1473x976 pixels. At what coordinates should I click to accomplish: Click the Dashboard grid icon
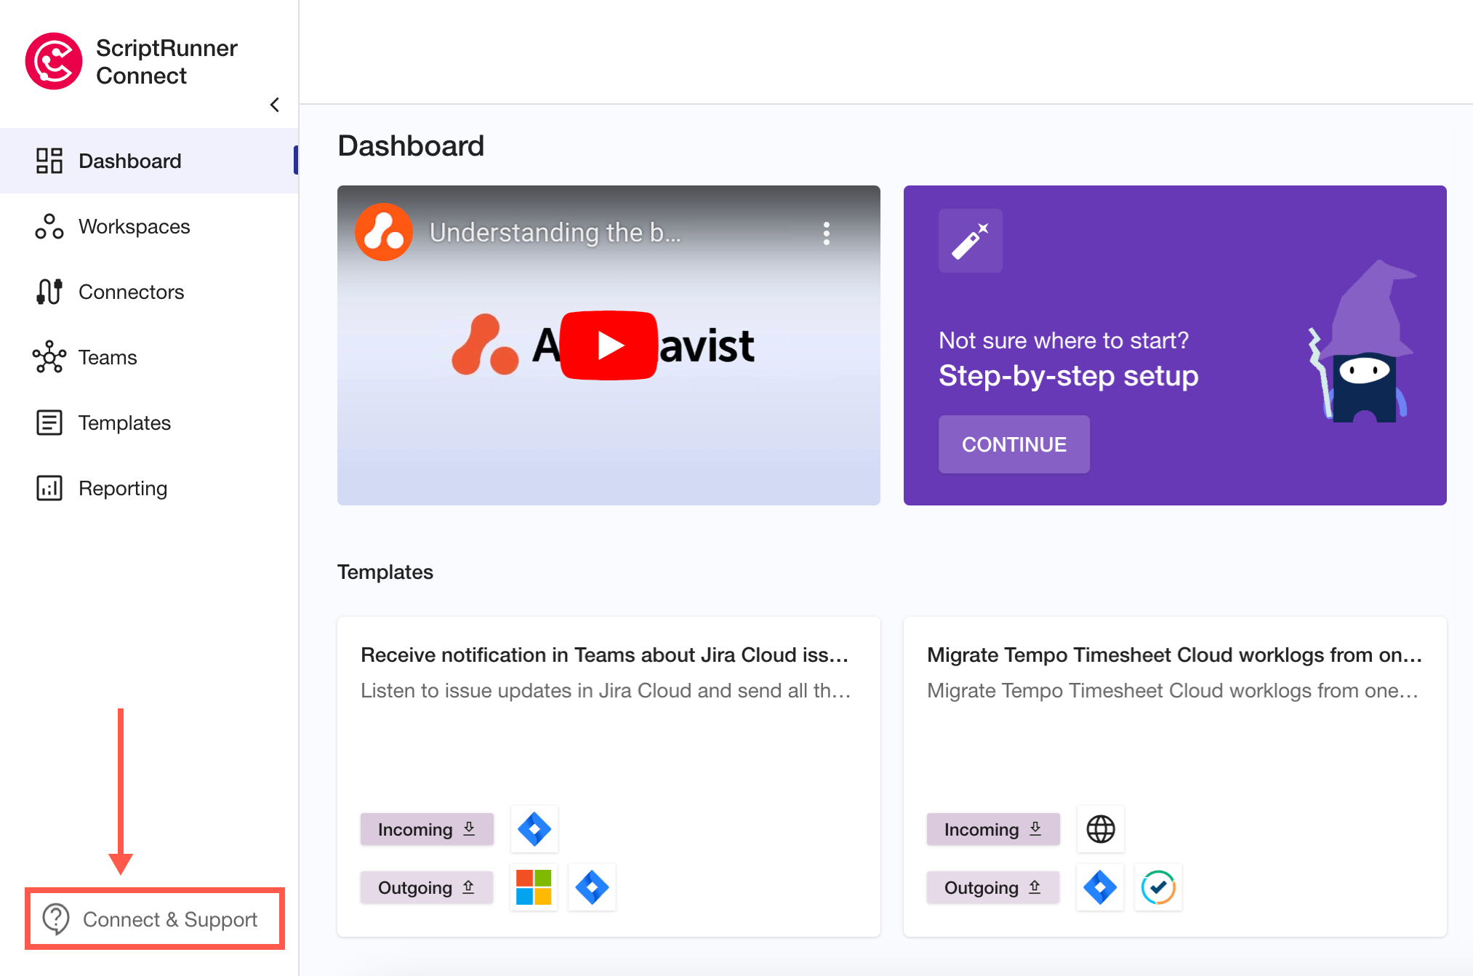[x=49, y=161]
